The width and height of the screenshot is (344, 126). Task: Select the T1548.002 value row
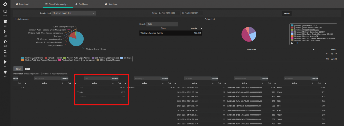(x=101, y=96)
